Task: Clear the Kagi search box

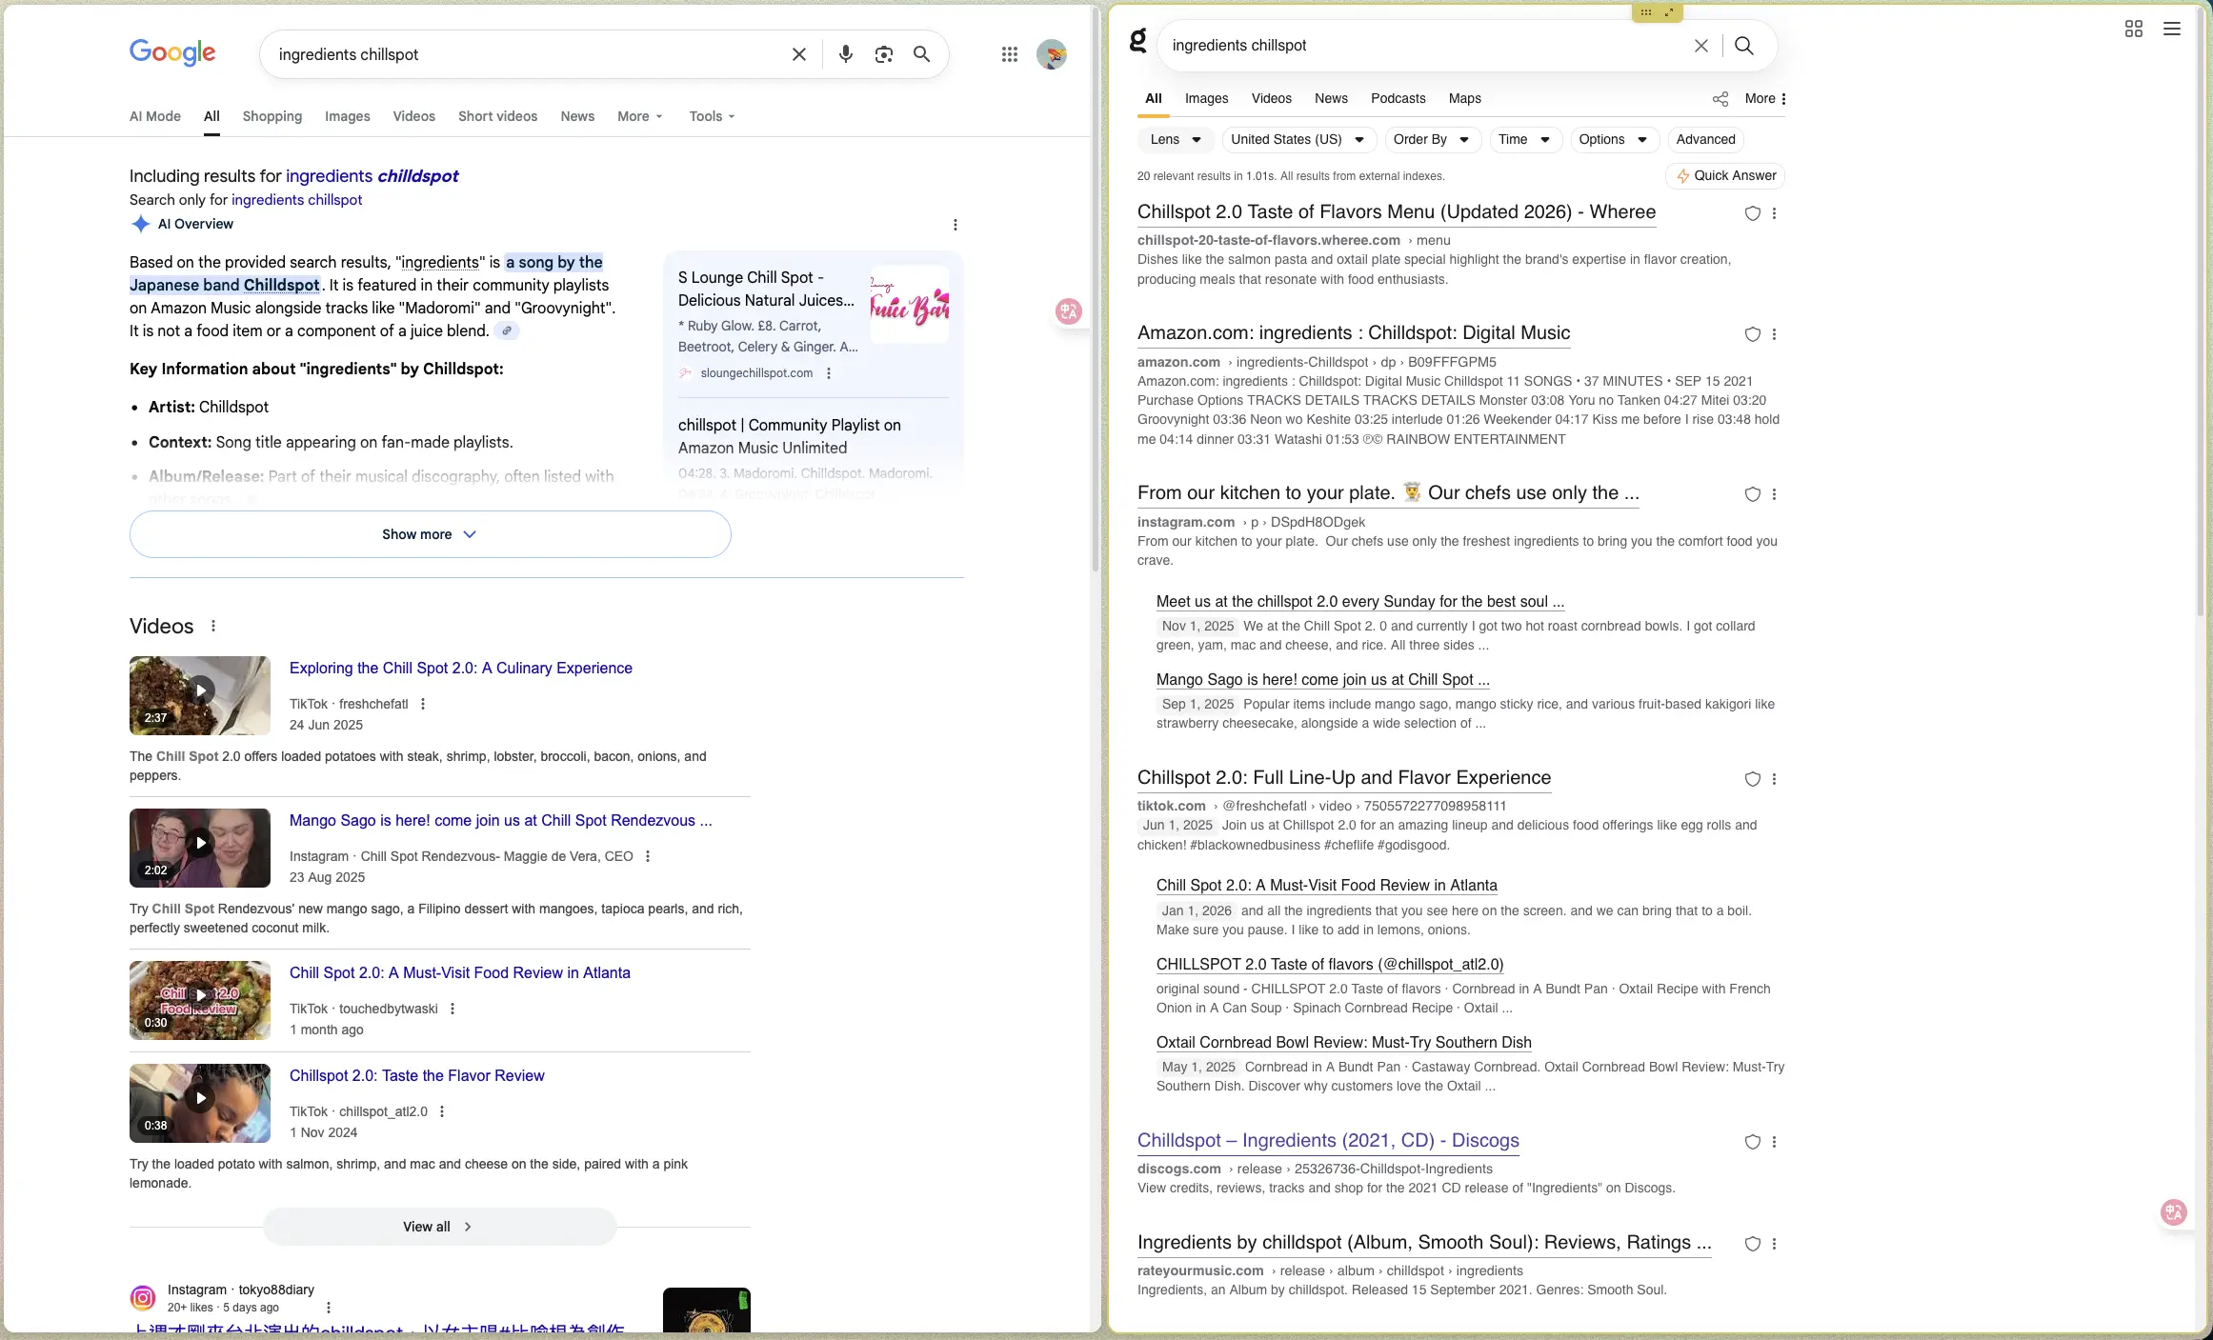Action: (1700, 46)
